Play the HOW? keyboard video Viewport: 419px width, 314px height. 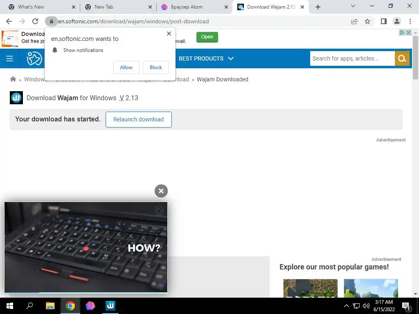click(86, 247)
